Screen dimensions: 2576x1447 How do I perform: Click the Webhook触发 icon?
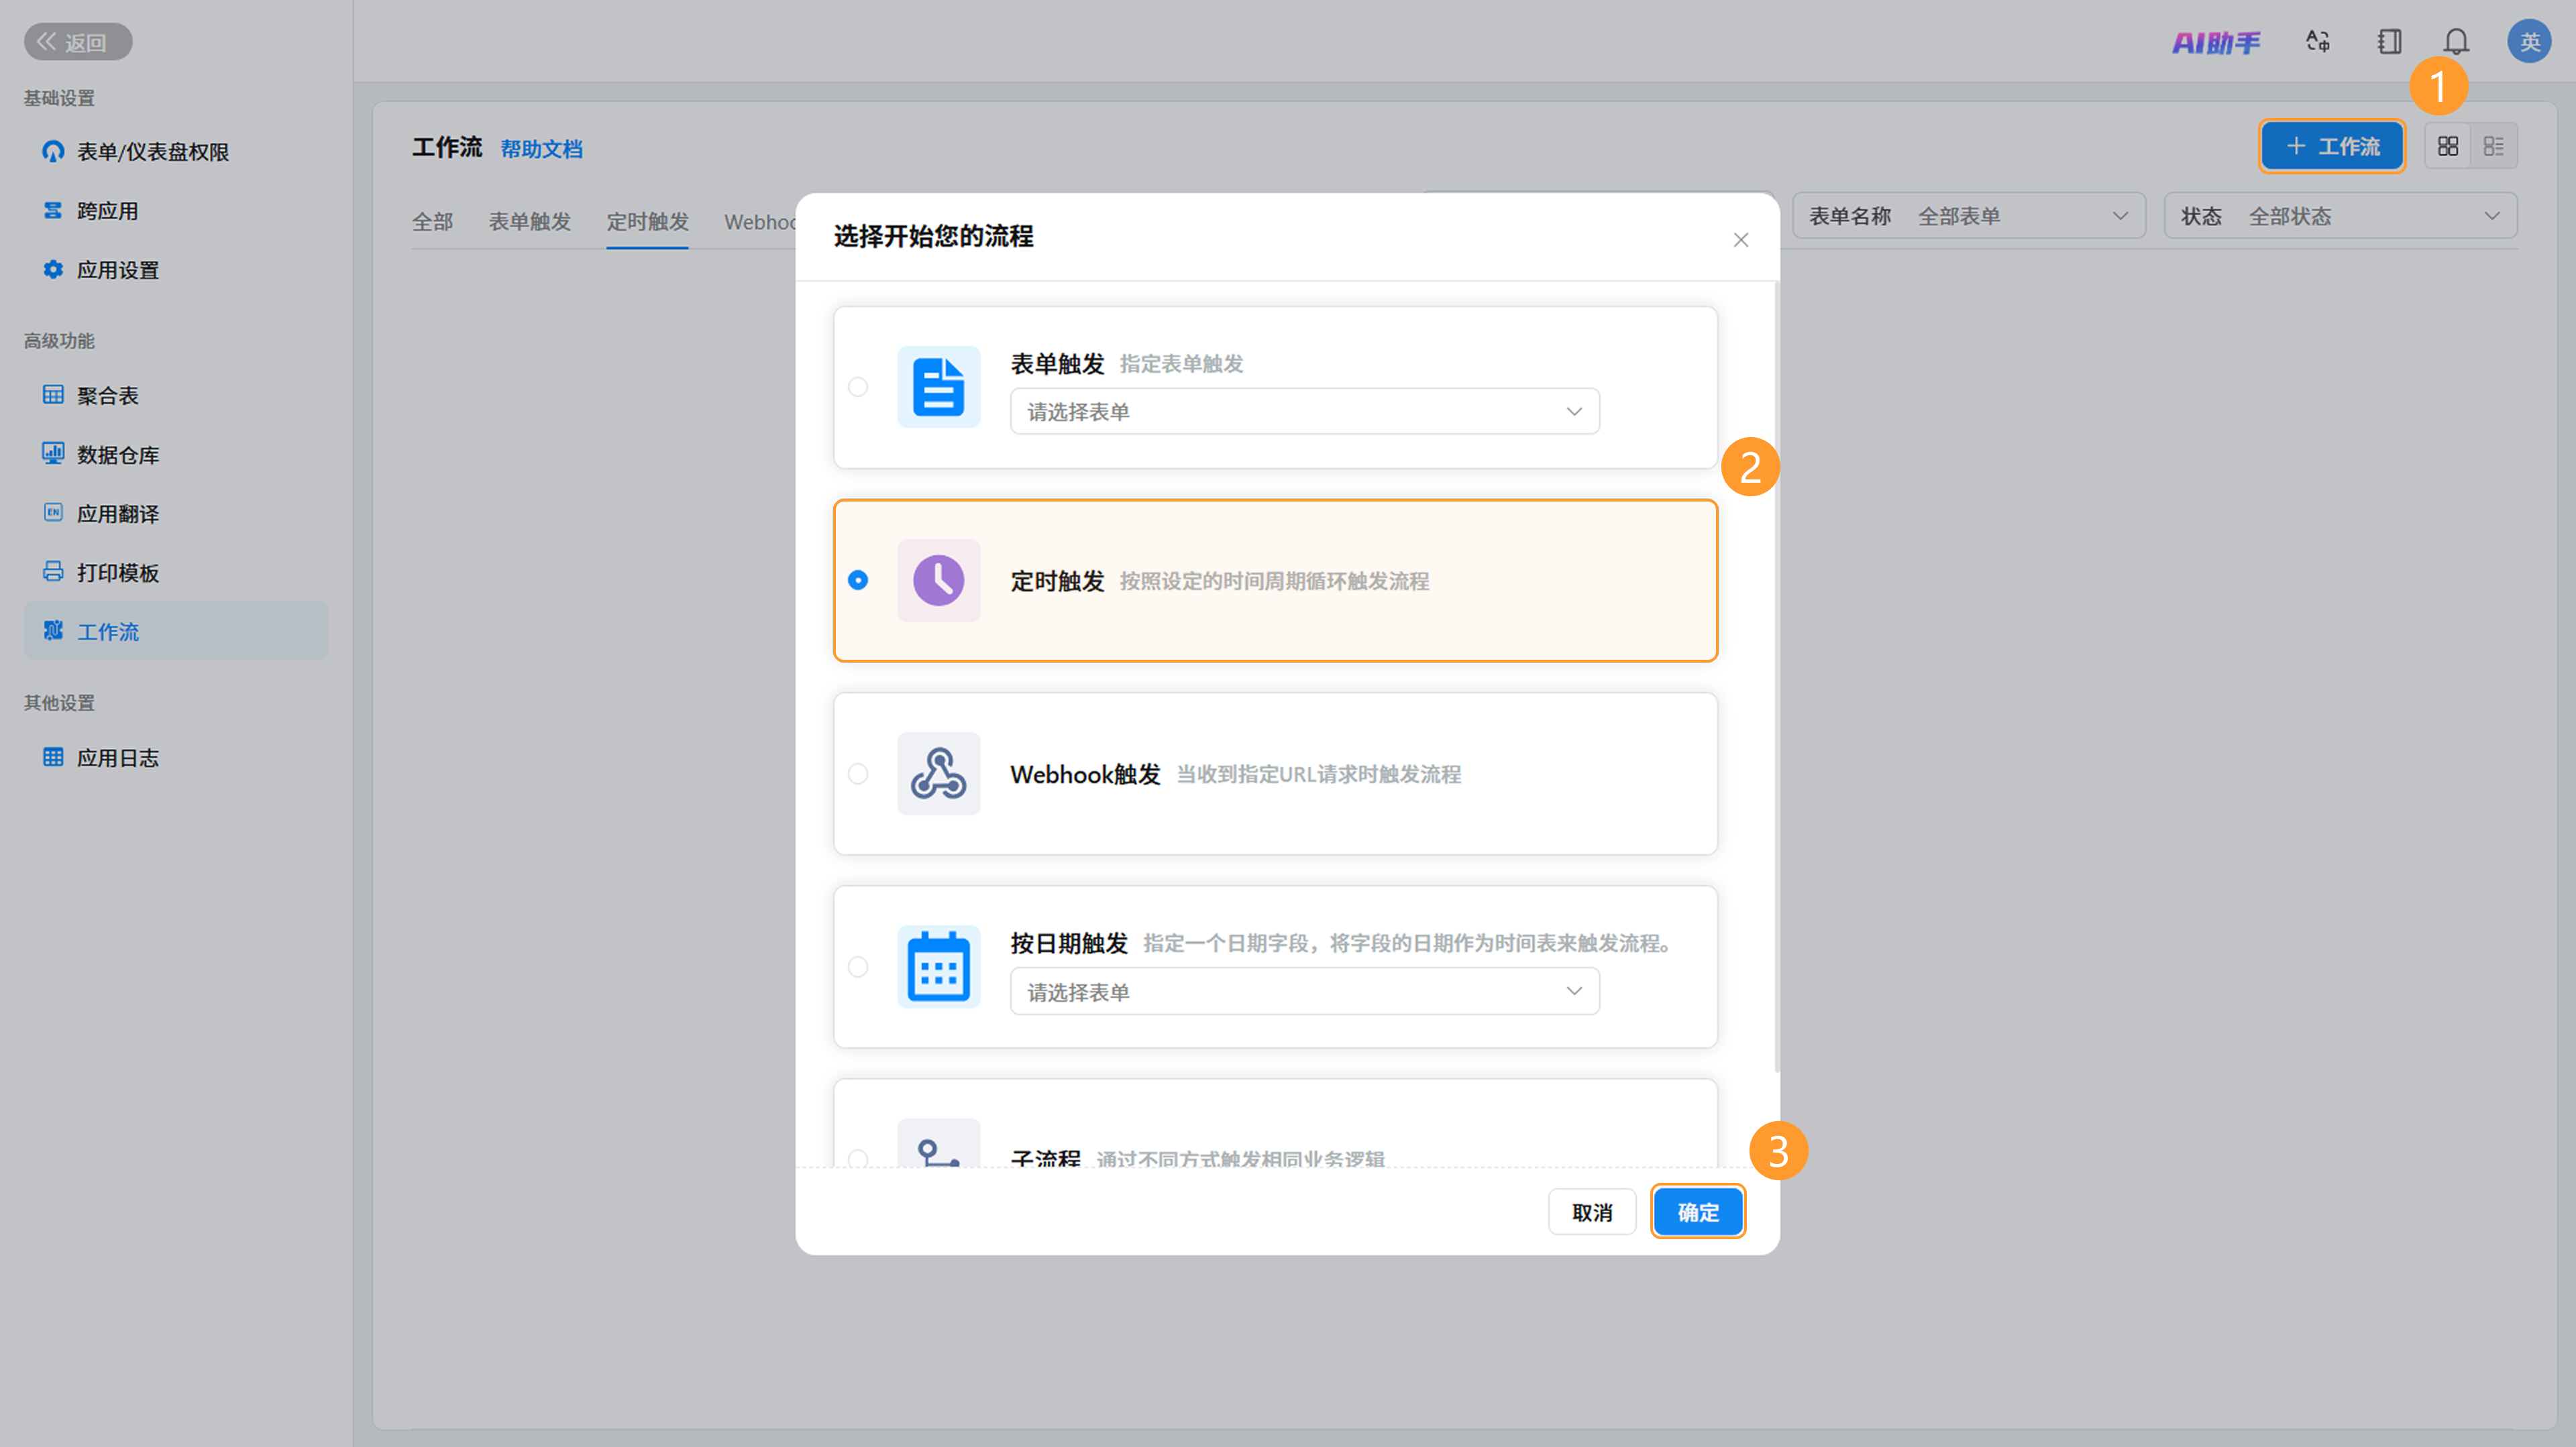(x=938, y=774)
